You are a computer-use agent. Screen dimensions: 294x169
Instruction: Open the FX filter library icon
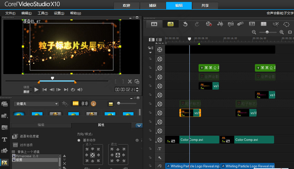tap(5, 162)
